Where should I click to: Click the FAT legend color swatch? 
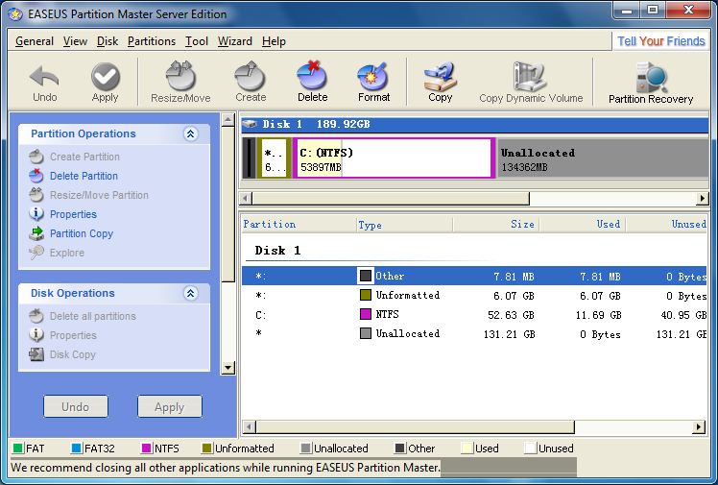point(18,448)
